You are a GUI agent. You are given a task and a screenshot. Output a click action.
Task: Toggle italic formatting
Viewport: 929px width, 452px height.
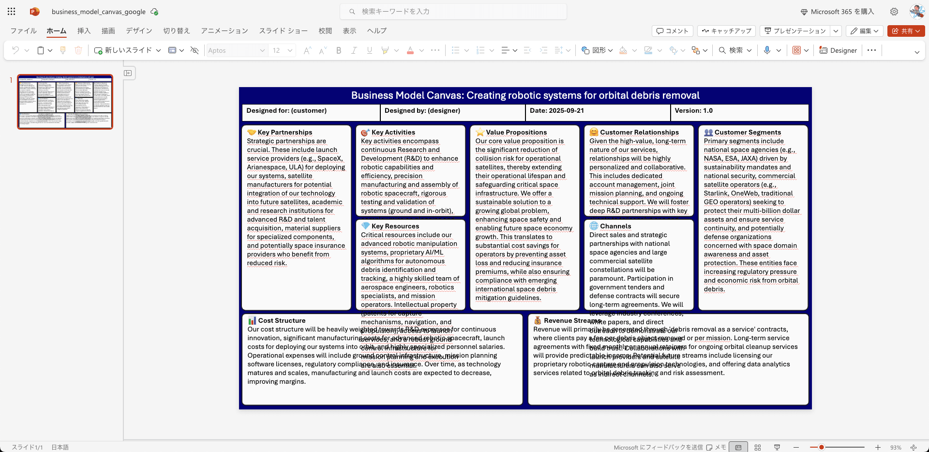click(354, 50)
